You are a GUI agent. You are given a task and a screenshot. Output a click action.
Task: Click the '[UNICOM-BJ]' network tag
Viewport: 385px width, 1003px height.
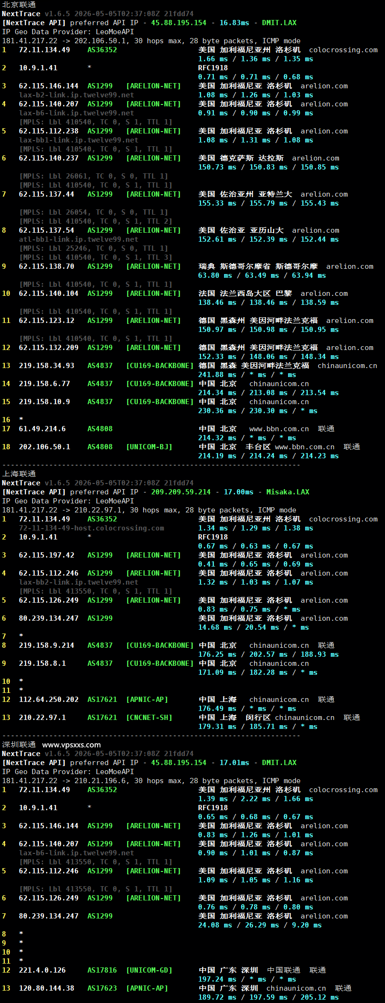pos(149,446)
